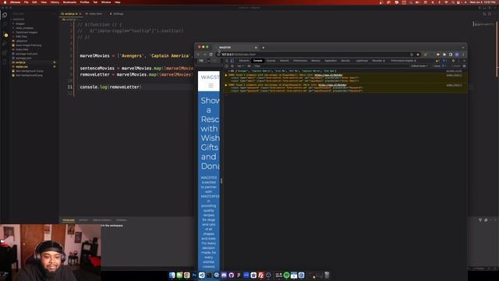
Task: Open the Chrome three-dot menu
Action: click(463, 55)
